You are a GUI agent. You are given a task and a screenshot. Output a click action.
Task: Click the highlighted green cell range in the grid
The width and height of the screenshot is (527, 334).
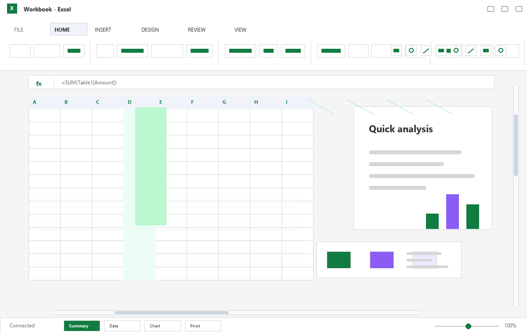[151, 167]
